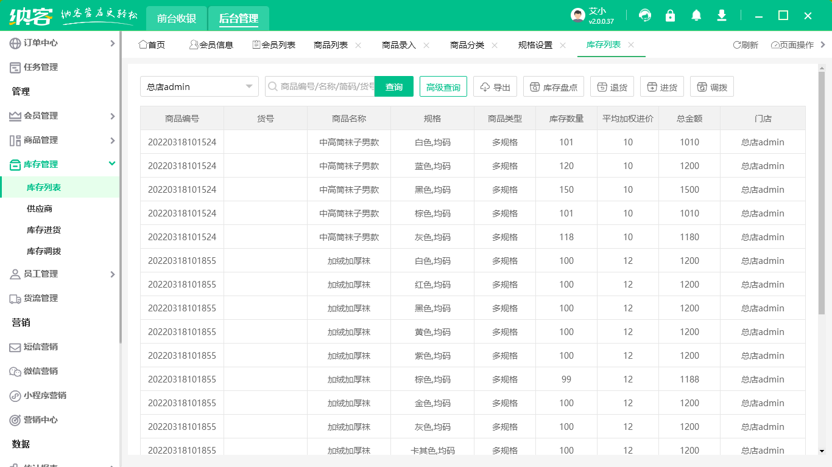Click the customer service headset icon
This screenshot has width=832, height=467.
tap(645, 15)
